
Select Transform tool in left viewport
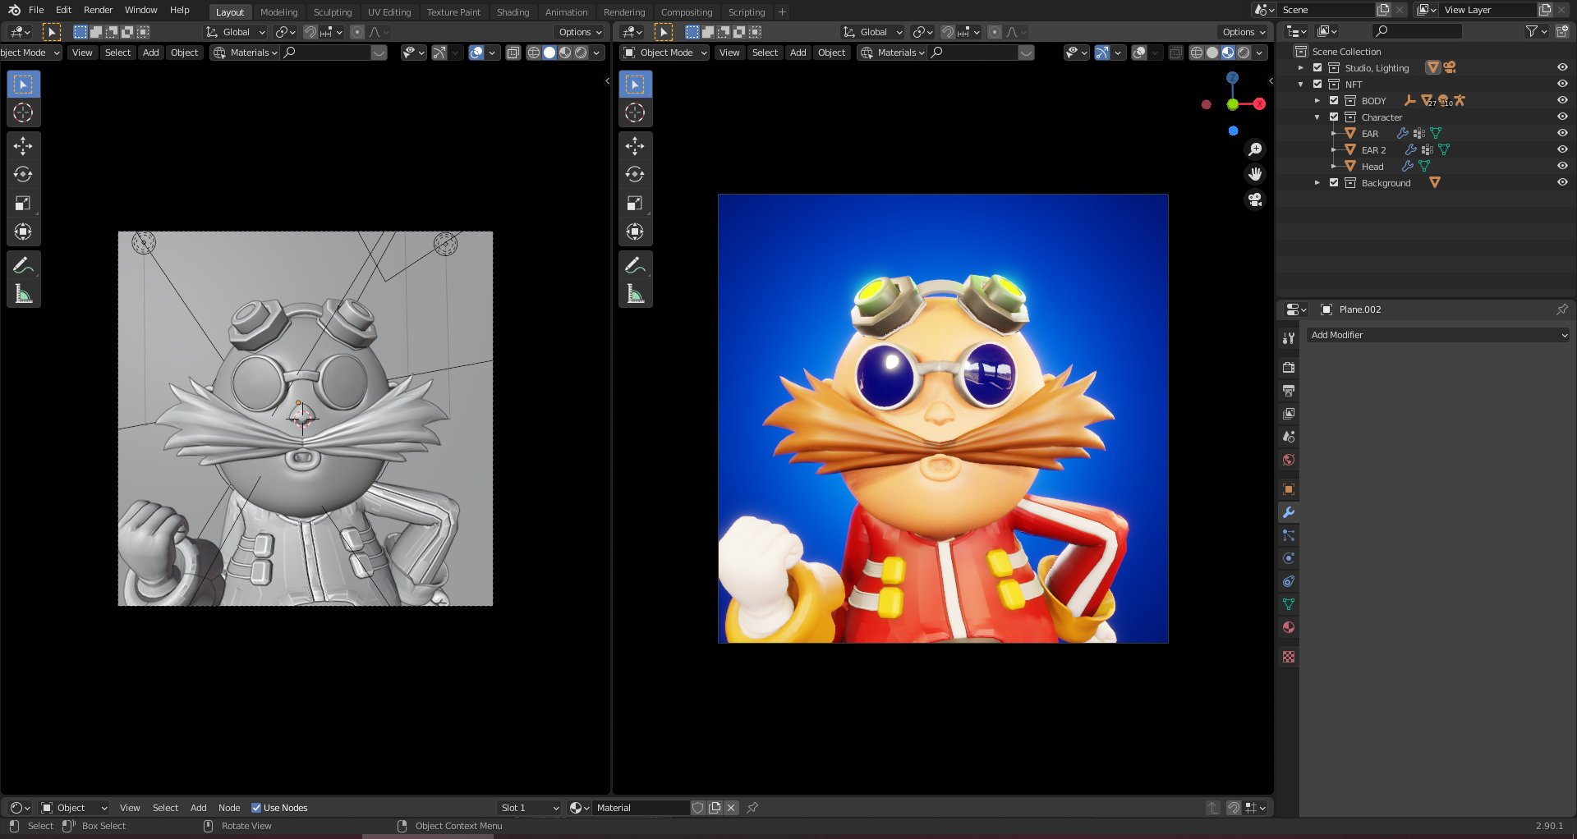pyautogui.click(x=23, y=232)
